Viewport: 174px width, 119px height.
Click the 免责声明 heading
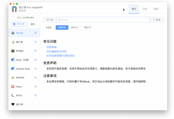click(x=50, y=63)
